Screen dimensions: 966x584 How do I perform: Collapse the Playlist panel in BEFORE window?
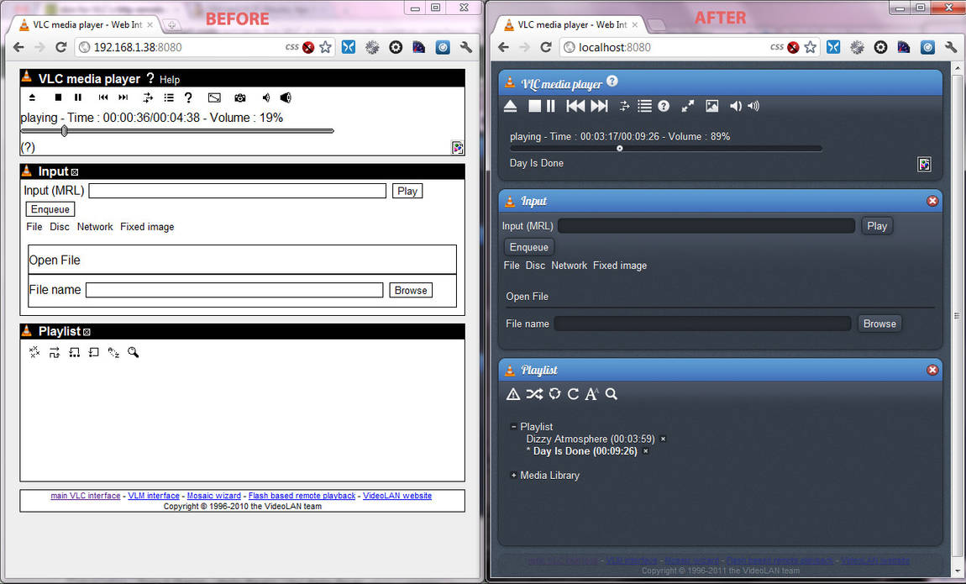87,332
